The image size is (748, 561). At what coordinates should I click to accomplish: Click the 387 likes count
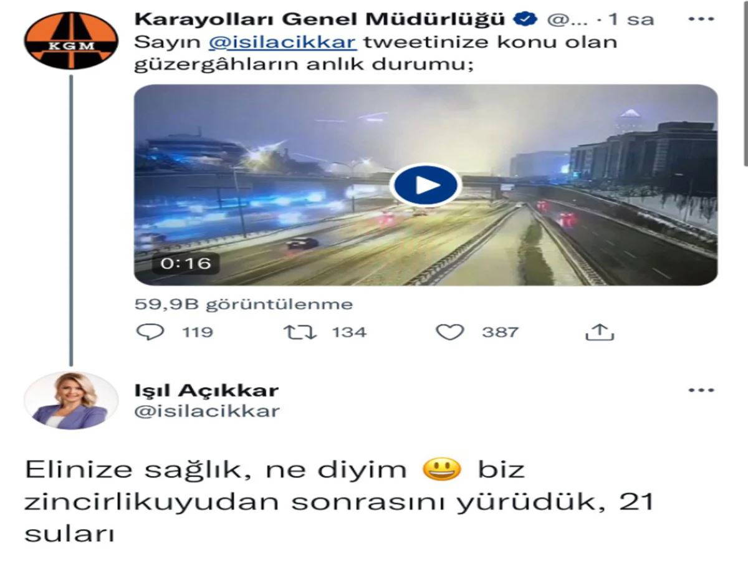(x=500, y=332)
